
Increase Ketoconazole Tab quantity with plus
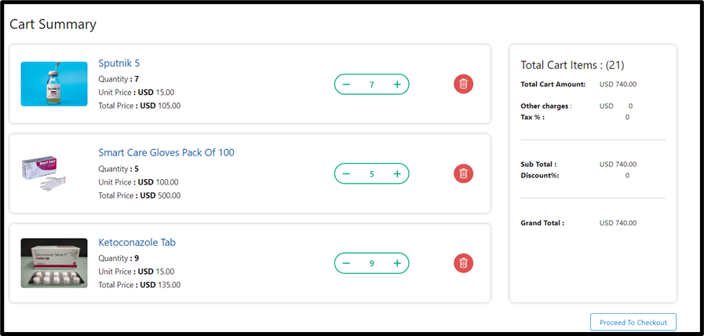pos(397,263)
